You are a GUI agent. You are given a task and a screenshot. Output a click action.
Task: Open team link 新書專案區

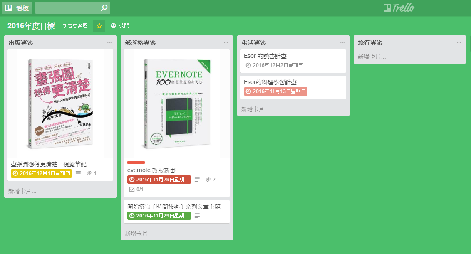coord(75,26)
